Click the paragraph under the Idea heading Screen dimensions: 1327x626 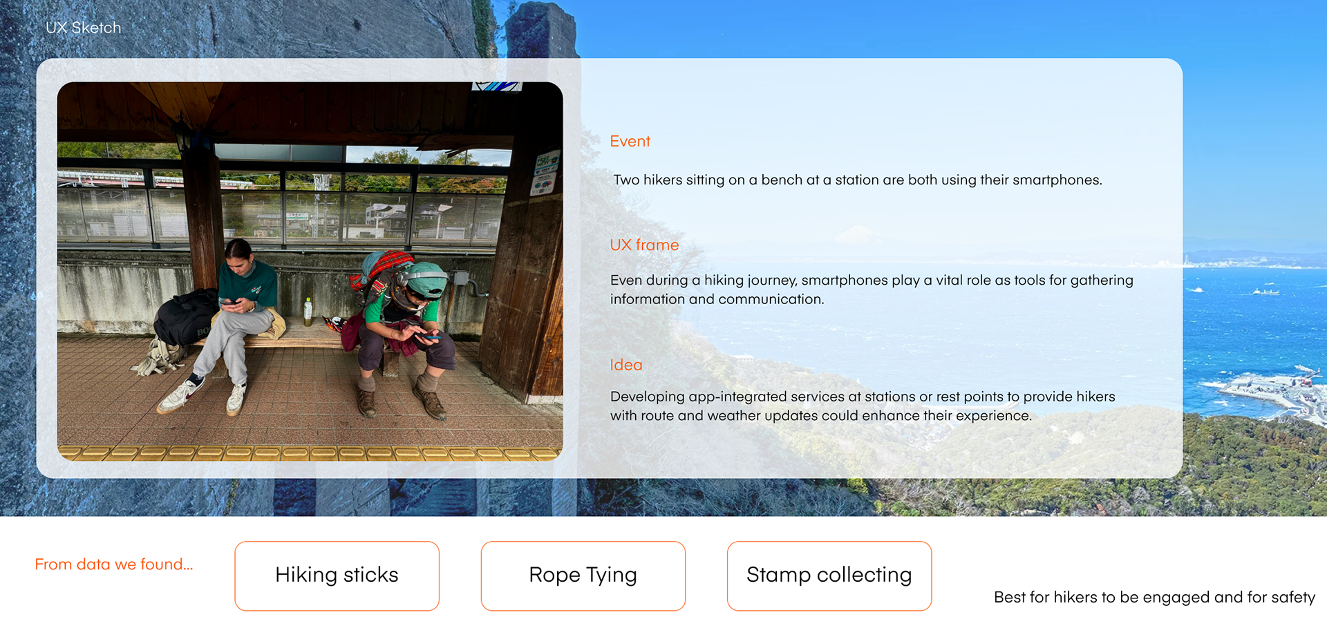click(x=862, y=406)
